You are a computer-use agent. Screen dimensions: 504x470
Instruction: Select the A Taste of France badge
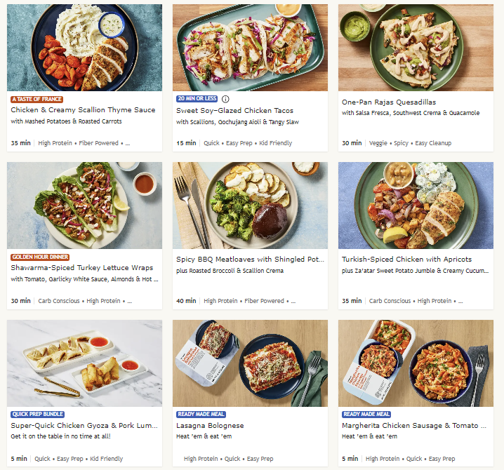tap(37, 99)
